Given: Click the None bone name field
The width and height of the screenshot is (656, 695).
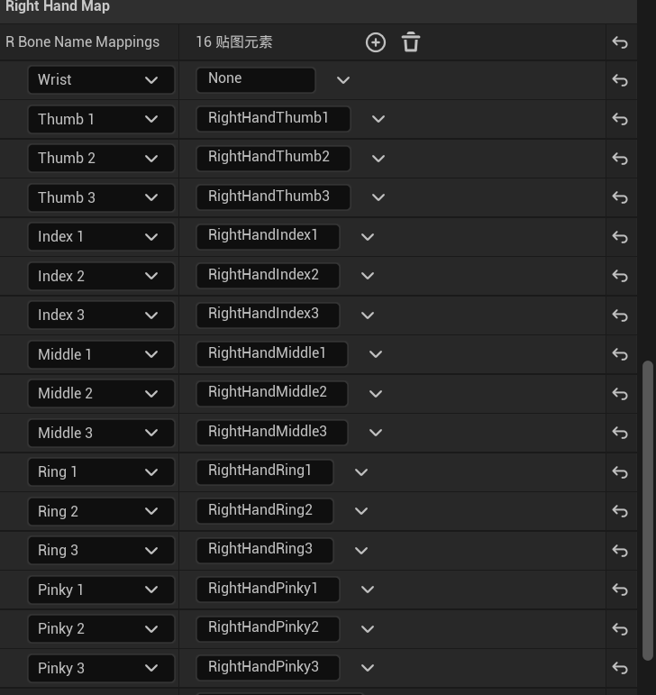Looking at the screenshot, I should pyautogui.click(x=255, y=79).
